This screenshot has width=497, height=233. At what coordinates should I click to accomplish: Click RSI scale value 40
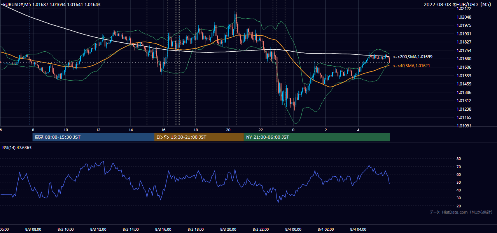[458, 190]
